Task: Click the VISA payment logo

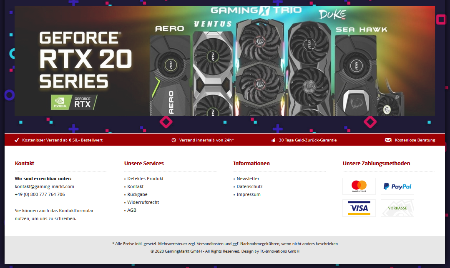Action: point(359,208)
